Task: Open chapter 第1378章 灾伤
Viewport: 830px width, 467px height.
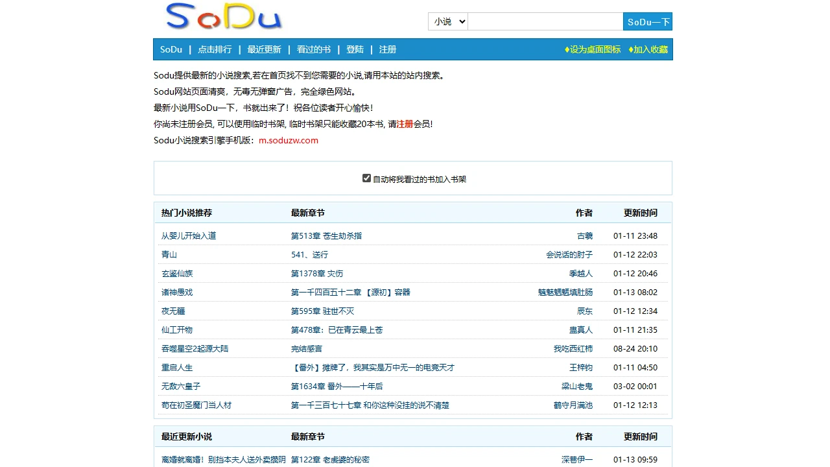Action: click(x=317, y=273)
